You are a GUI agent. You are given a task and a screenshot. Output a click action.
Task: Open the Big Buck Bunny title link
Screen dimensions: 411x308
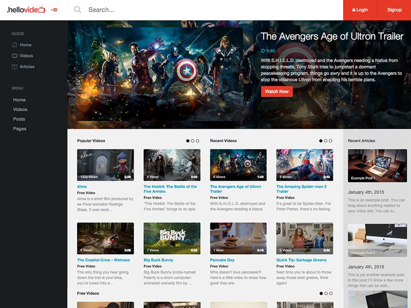click(158, 260)
